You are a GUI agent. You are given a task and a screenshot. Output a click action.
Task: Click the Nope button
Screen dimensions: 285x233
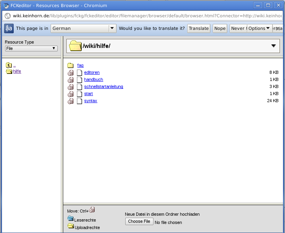(x=220, y=28)
